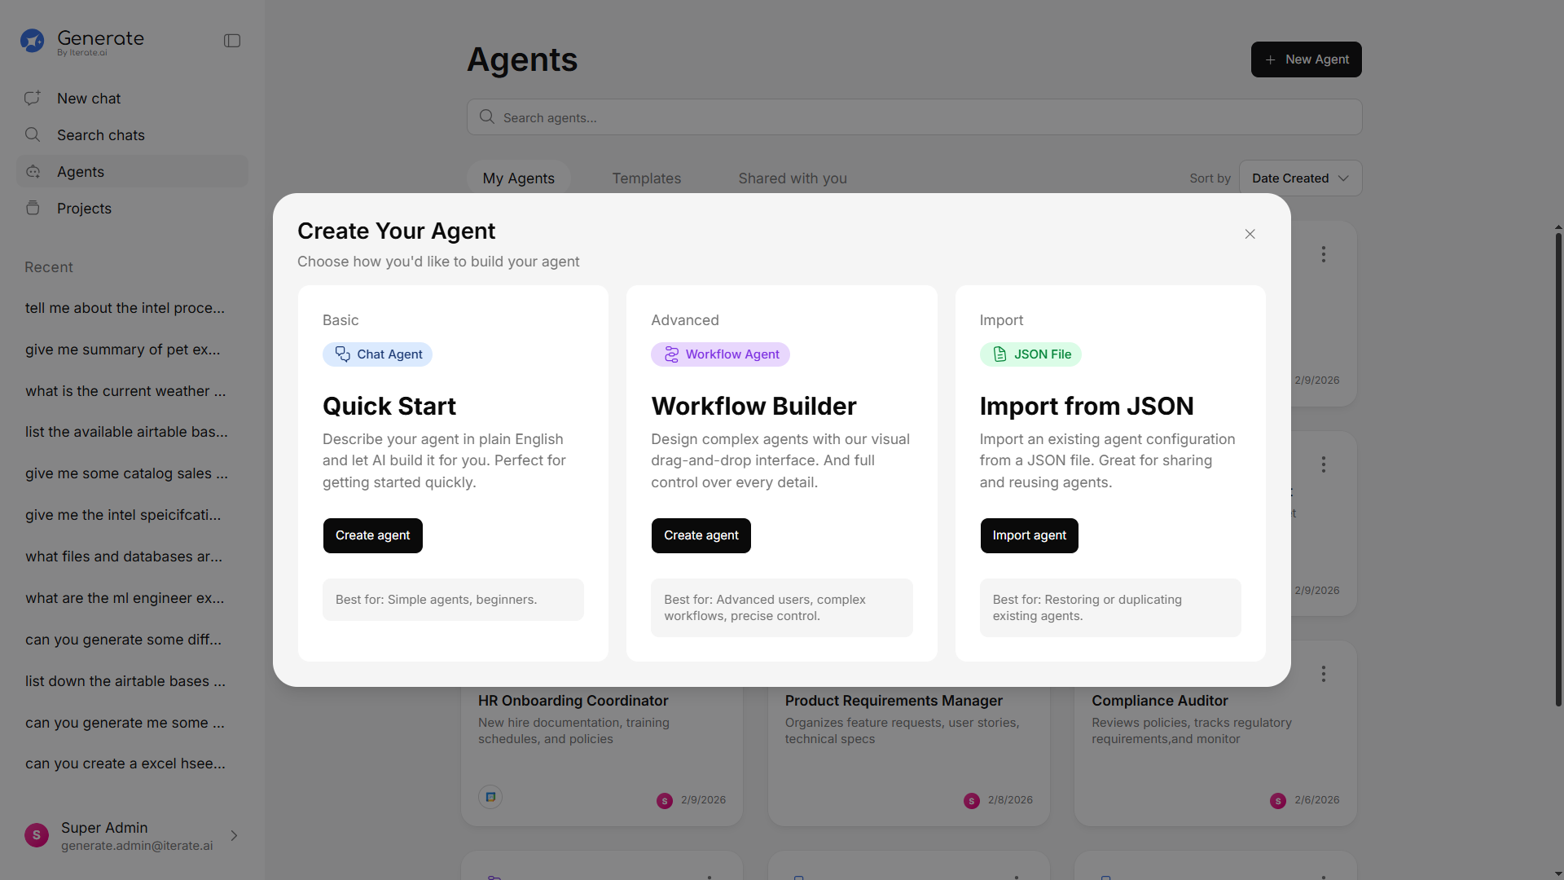Close the Create Your Agent dialog
The height and width of the screenshot is (880, 1564).
click(x=1250, y=235)
